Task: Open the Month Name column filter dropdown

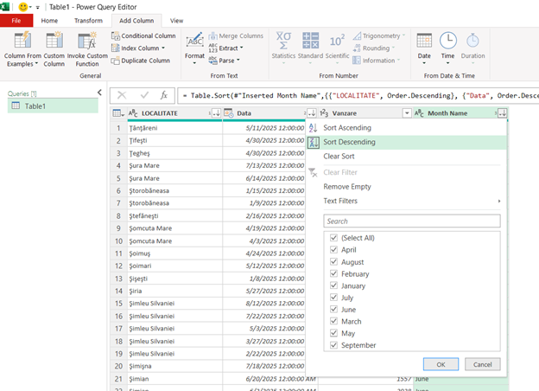Action: tap(502, 113)
